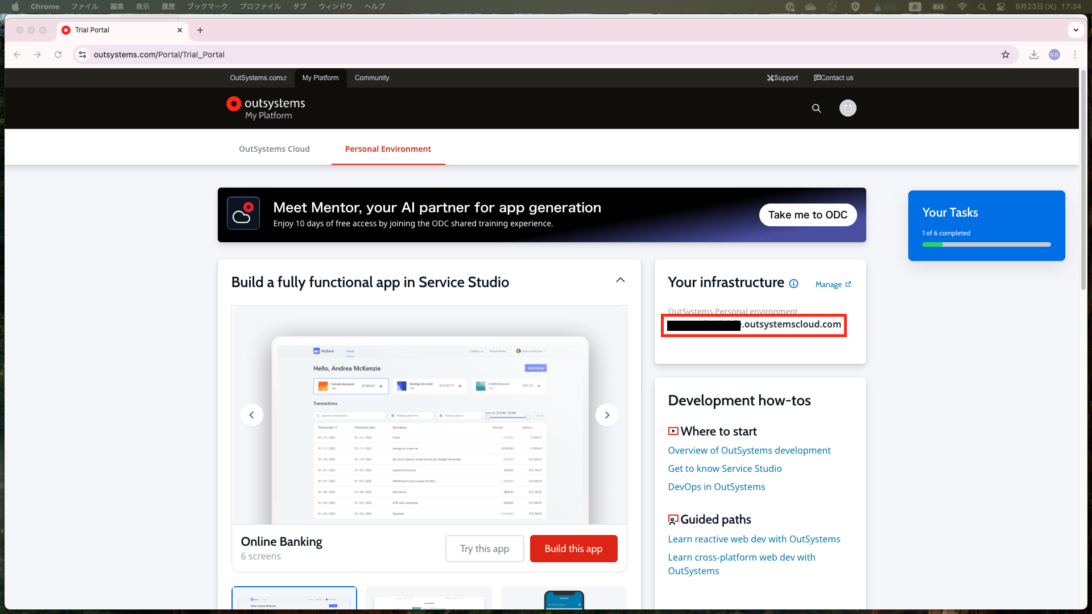1092x614 pixels.
Task: Click the Mentor cloud icon in banner
Action: click(x=243, y=213)
